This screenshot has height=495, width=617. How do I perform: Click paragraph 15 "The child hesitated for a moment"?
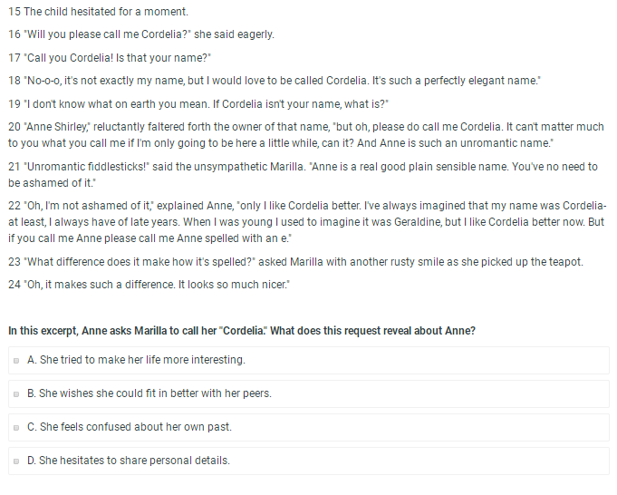click(x=98, y=12)
